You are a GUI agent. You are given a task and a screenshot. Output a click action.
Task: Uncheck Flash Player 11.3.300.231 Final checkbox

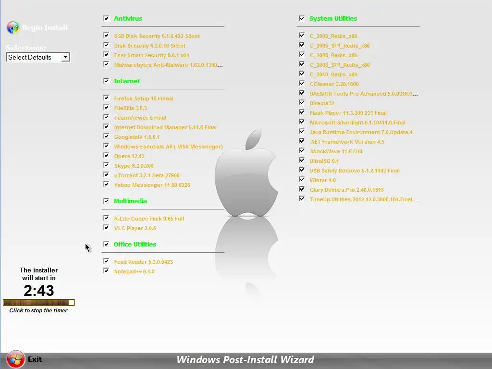coord(302,112)
